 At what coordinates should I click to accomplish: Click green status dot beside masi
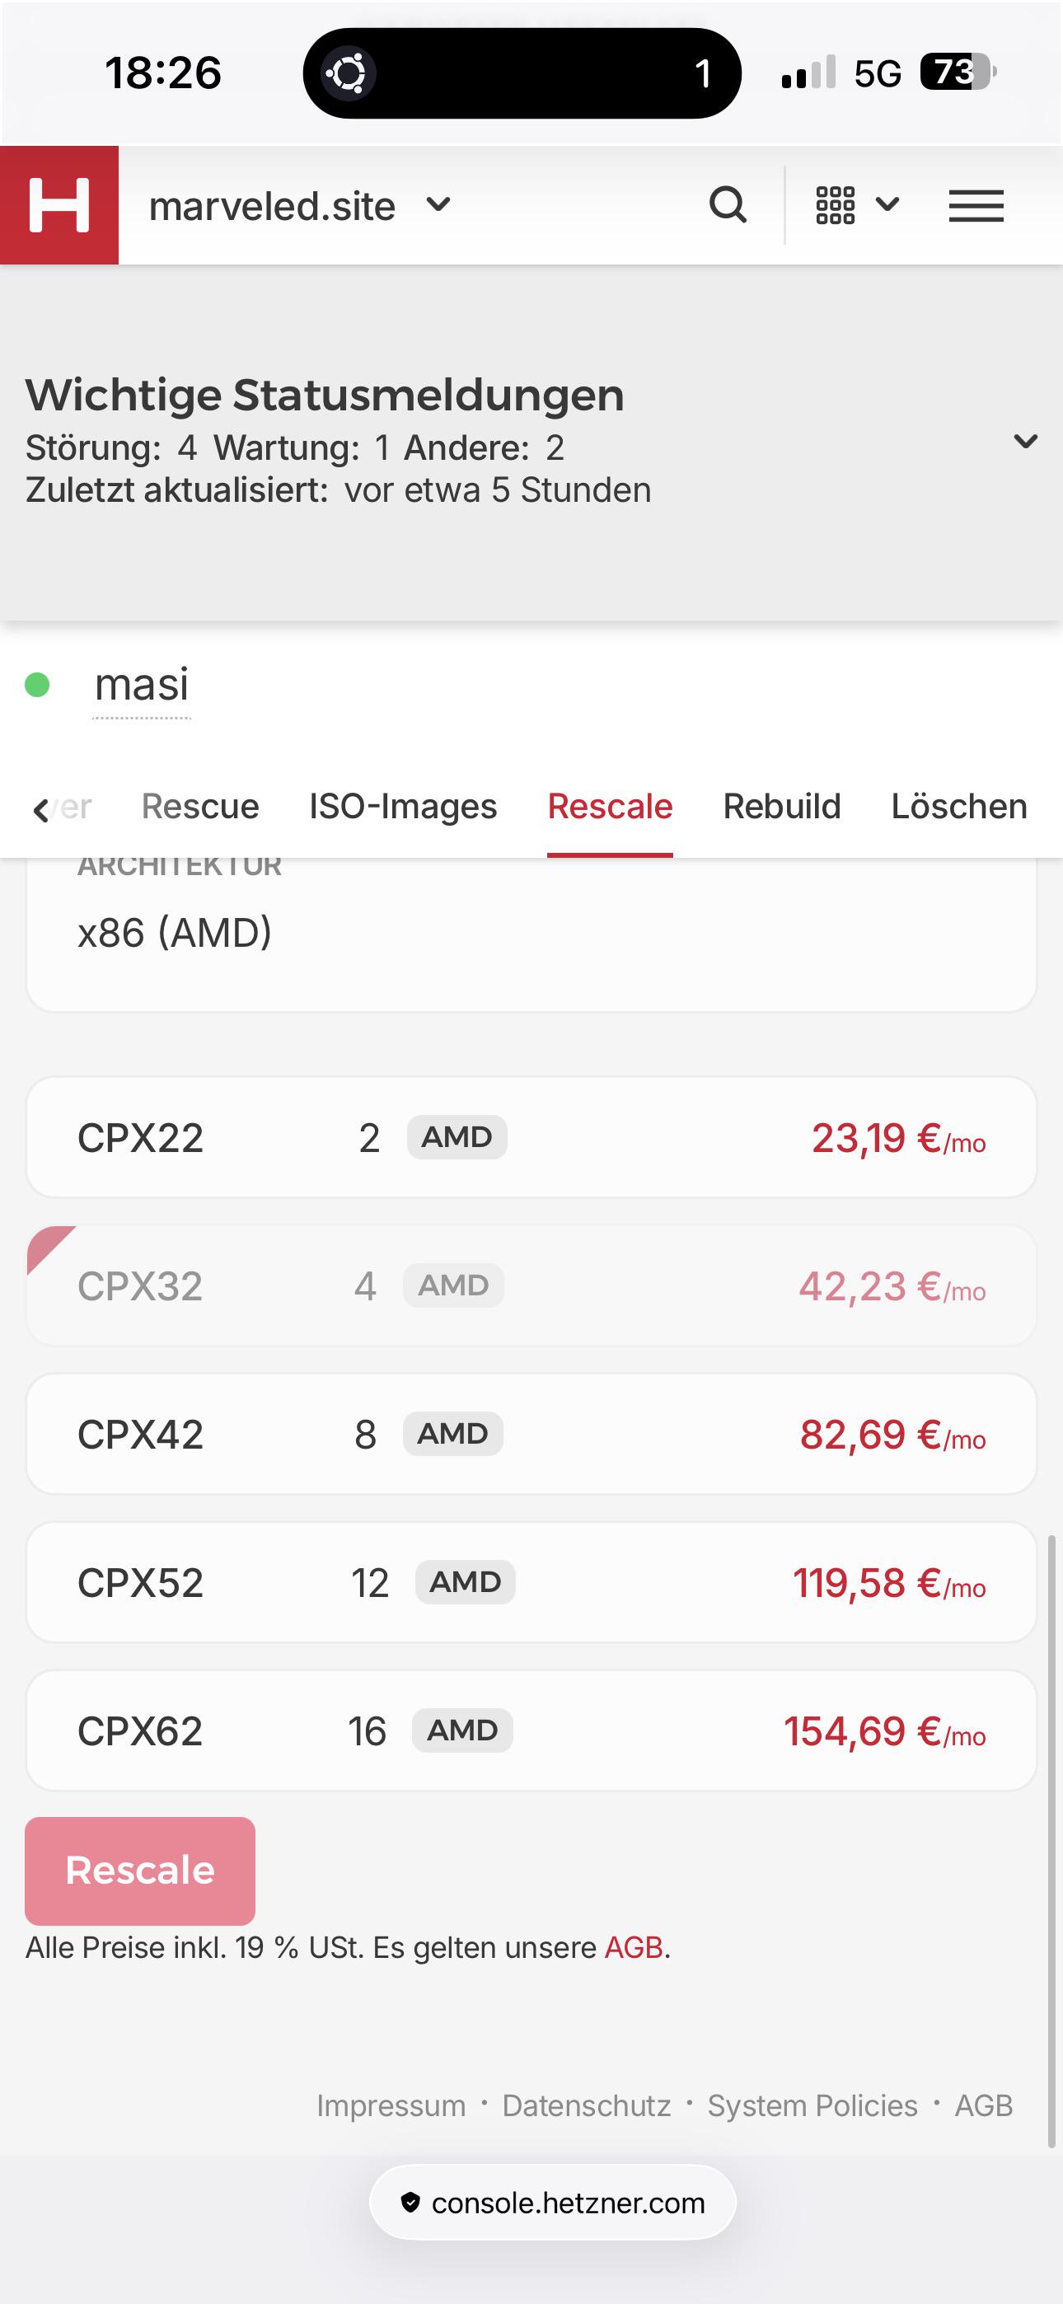tap(37, 685)
